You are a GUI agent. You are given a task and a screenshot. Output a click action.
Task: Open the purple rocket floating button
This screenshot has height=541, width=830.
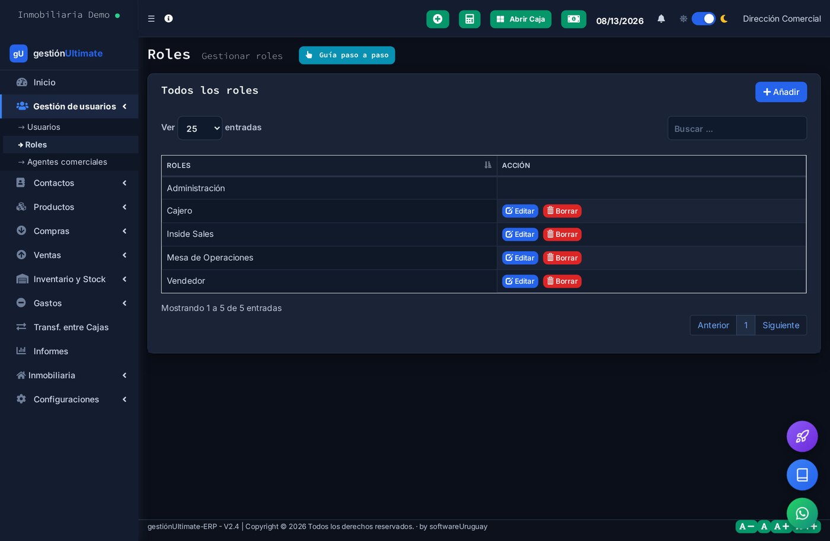(802, 437)
